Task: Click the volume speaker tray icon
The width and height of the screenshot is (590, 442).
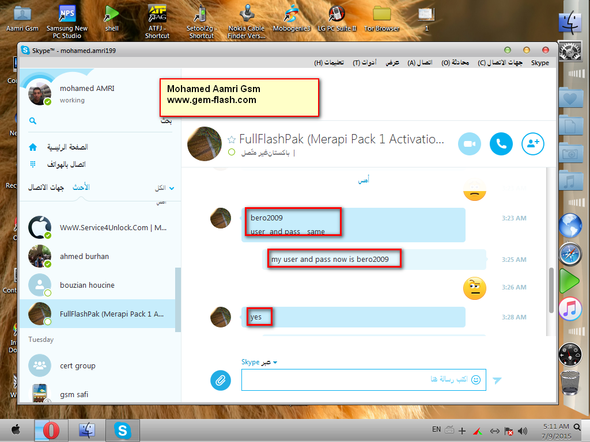Action: click(x=522, y=431)
